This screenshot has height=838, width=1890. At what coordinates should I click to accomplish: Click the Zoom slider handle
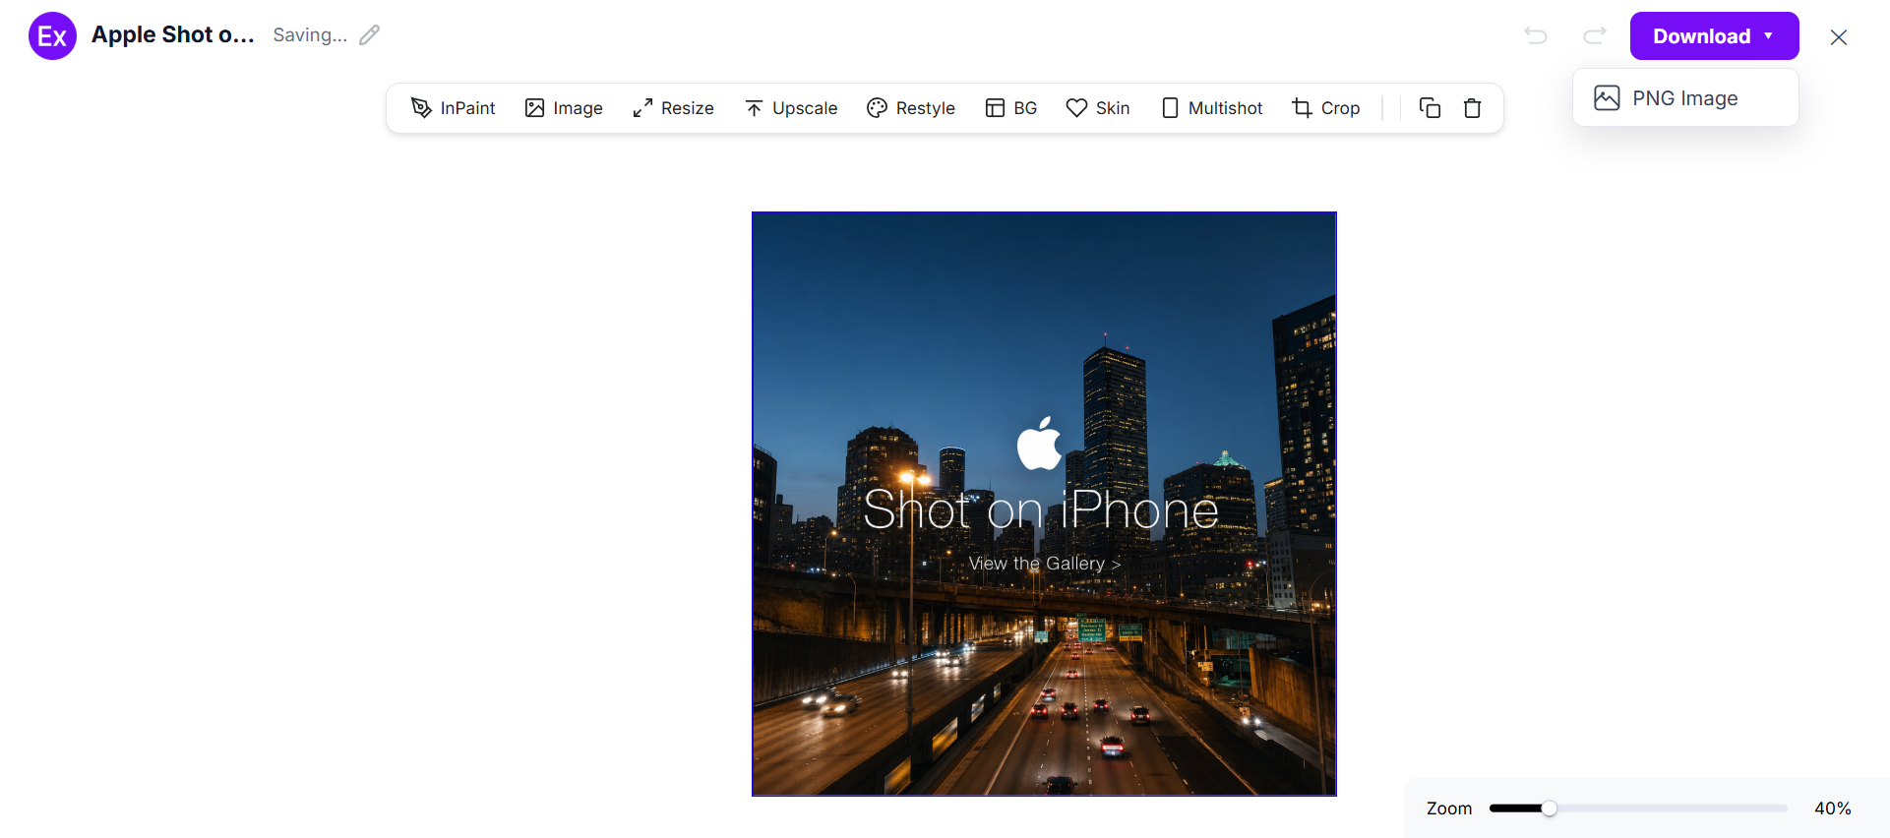(1550, 808)
